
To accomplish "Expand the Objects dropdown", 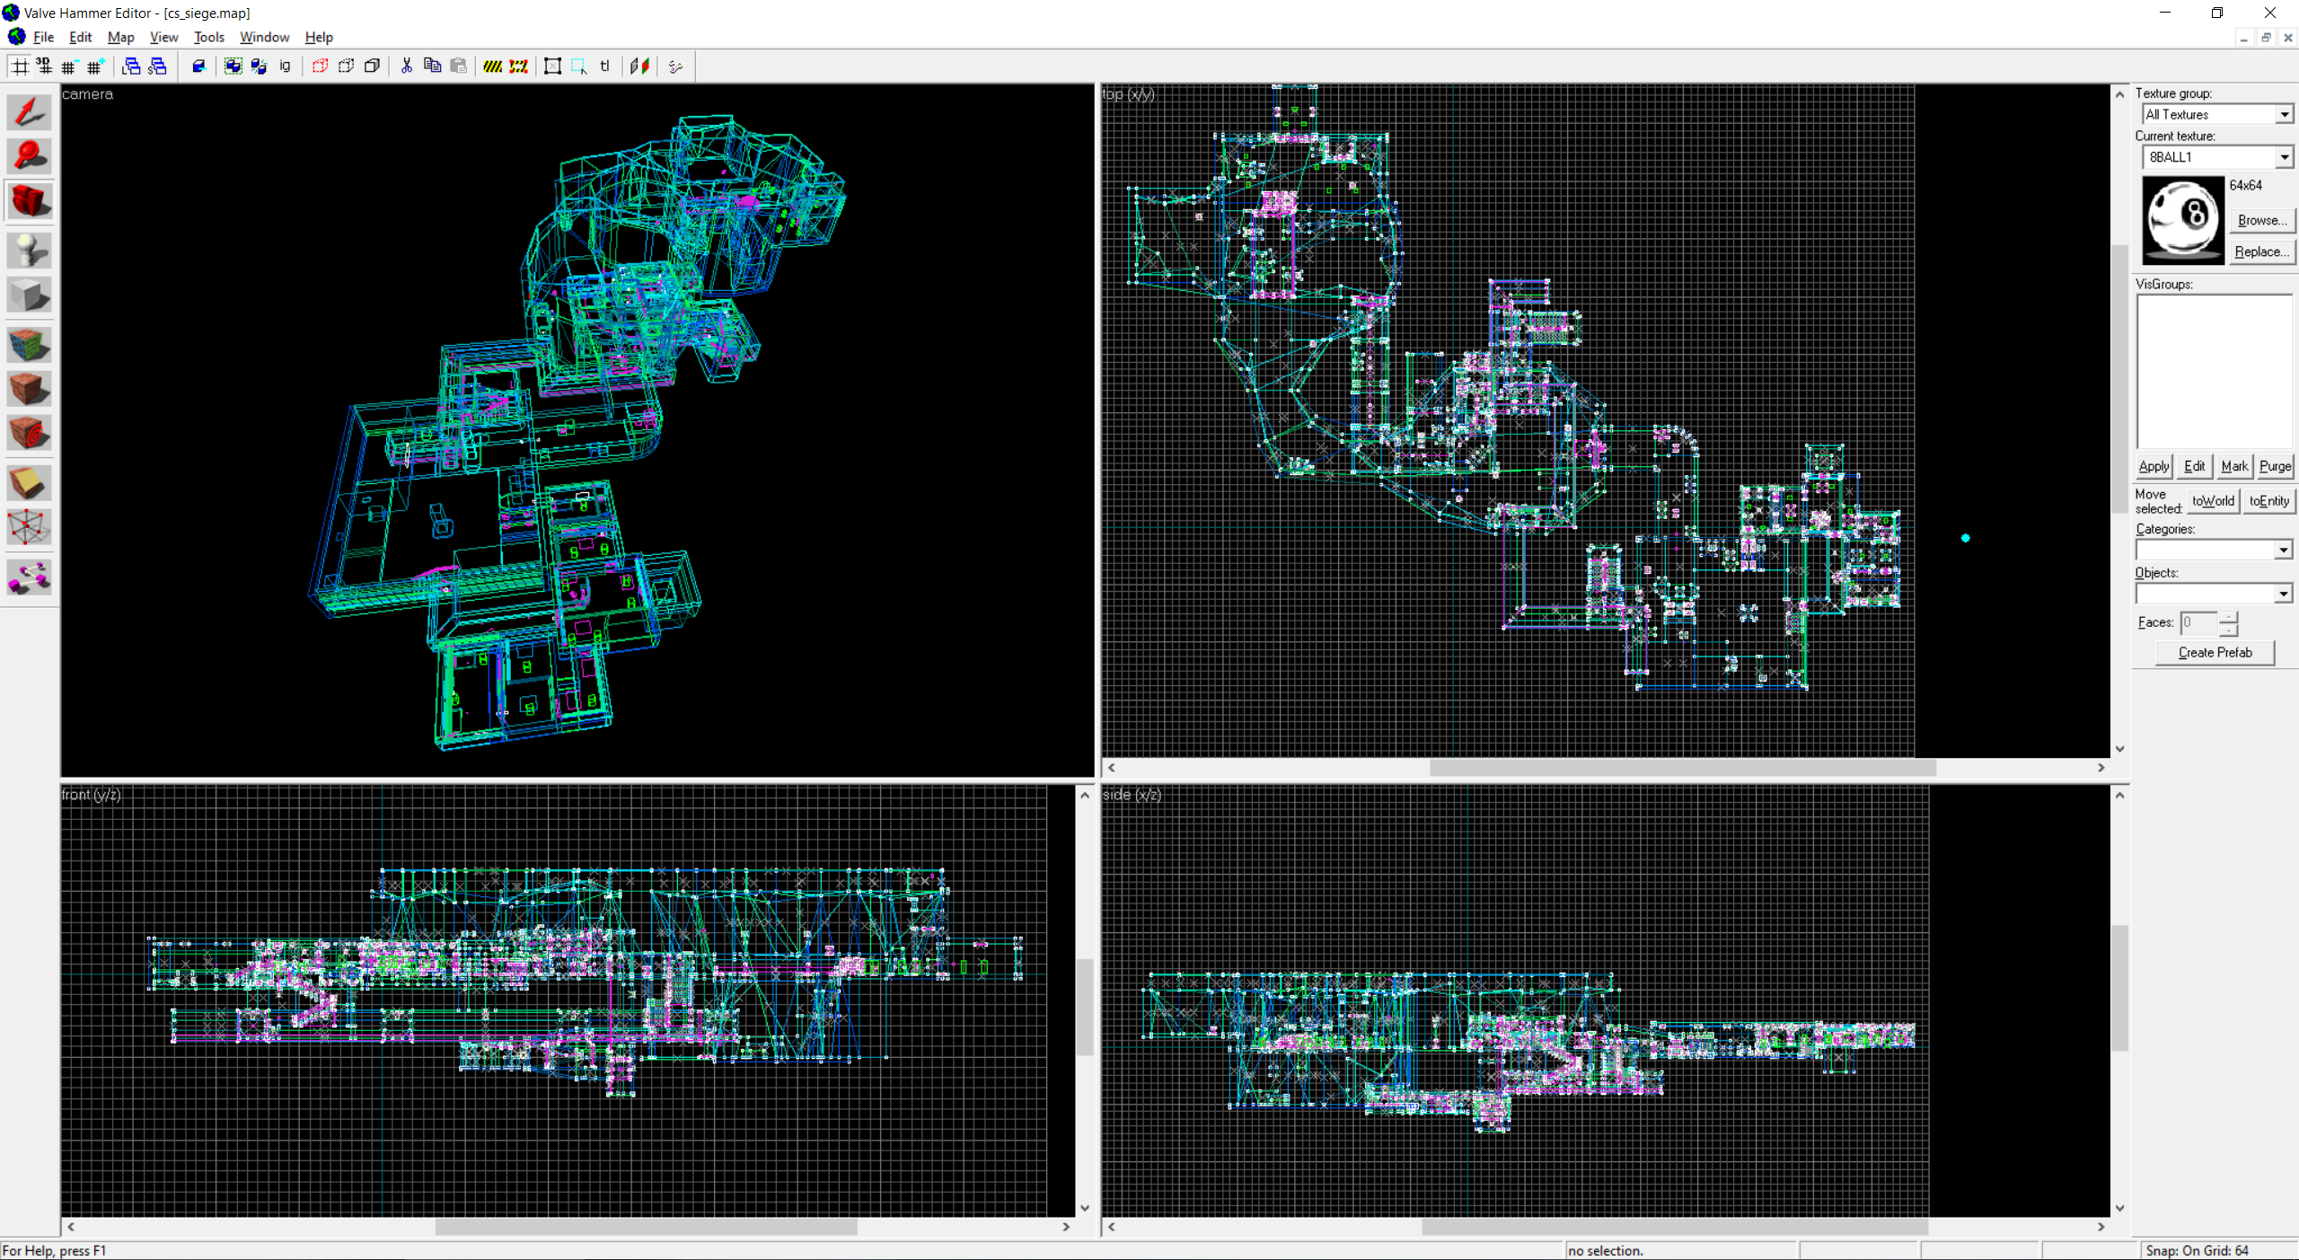I will coord(2284,593).
